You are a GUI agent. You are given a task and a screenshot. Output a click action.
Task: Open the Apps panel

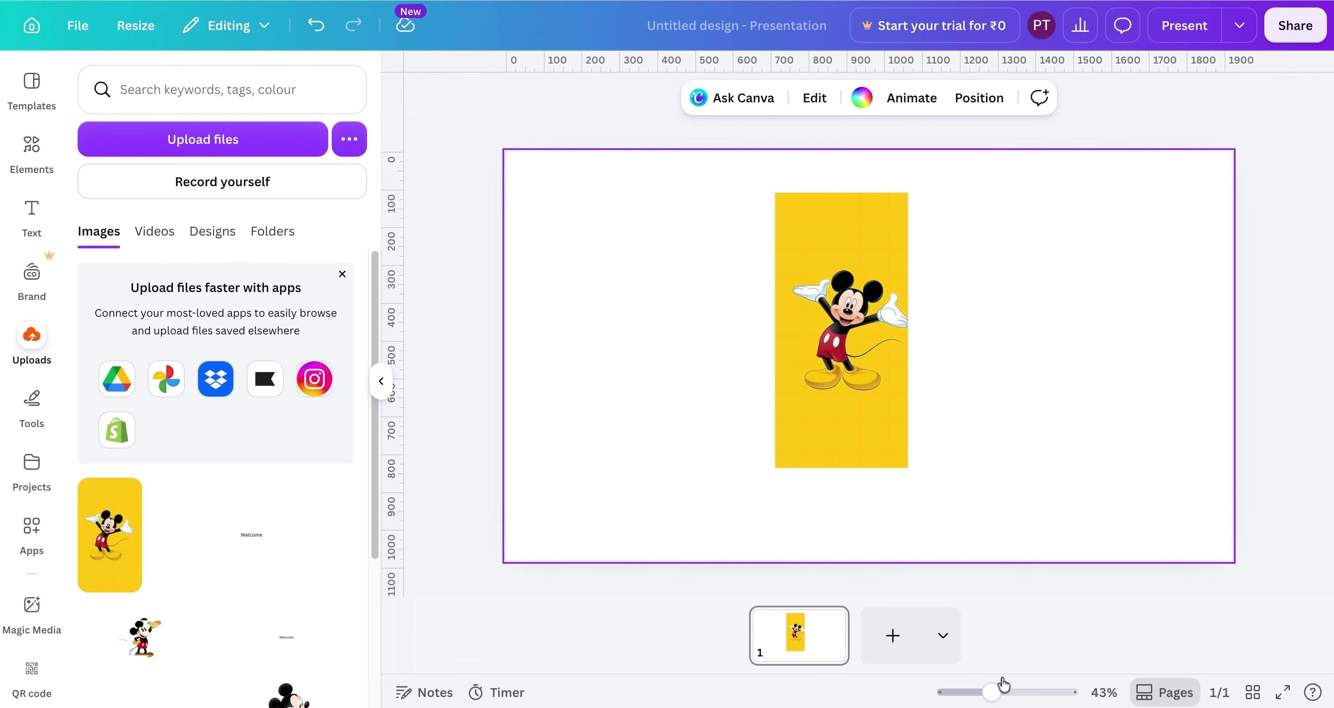point(32,536)
